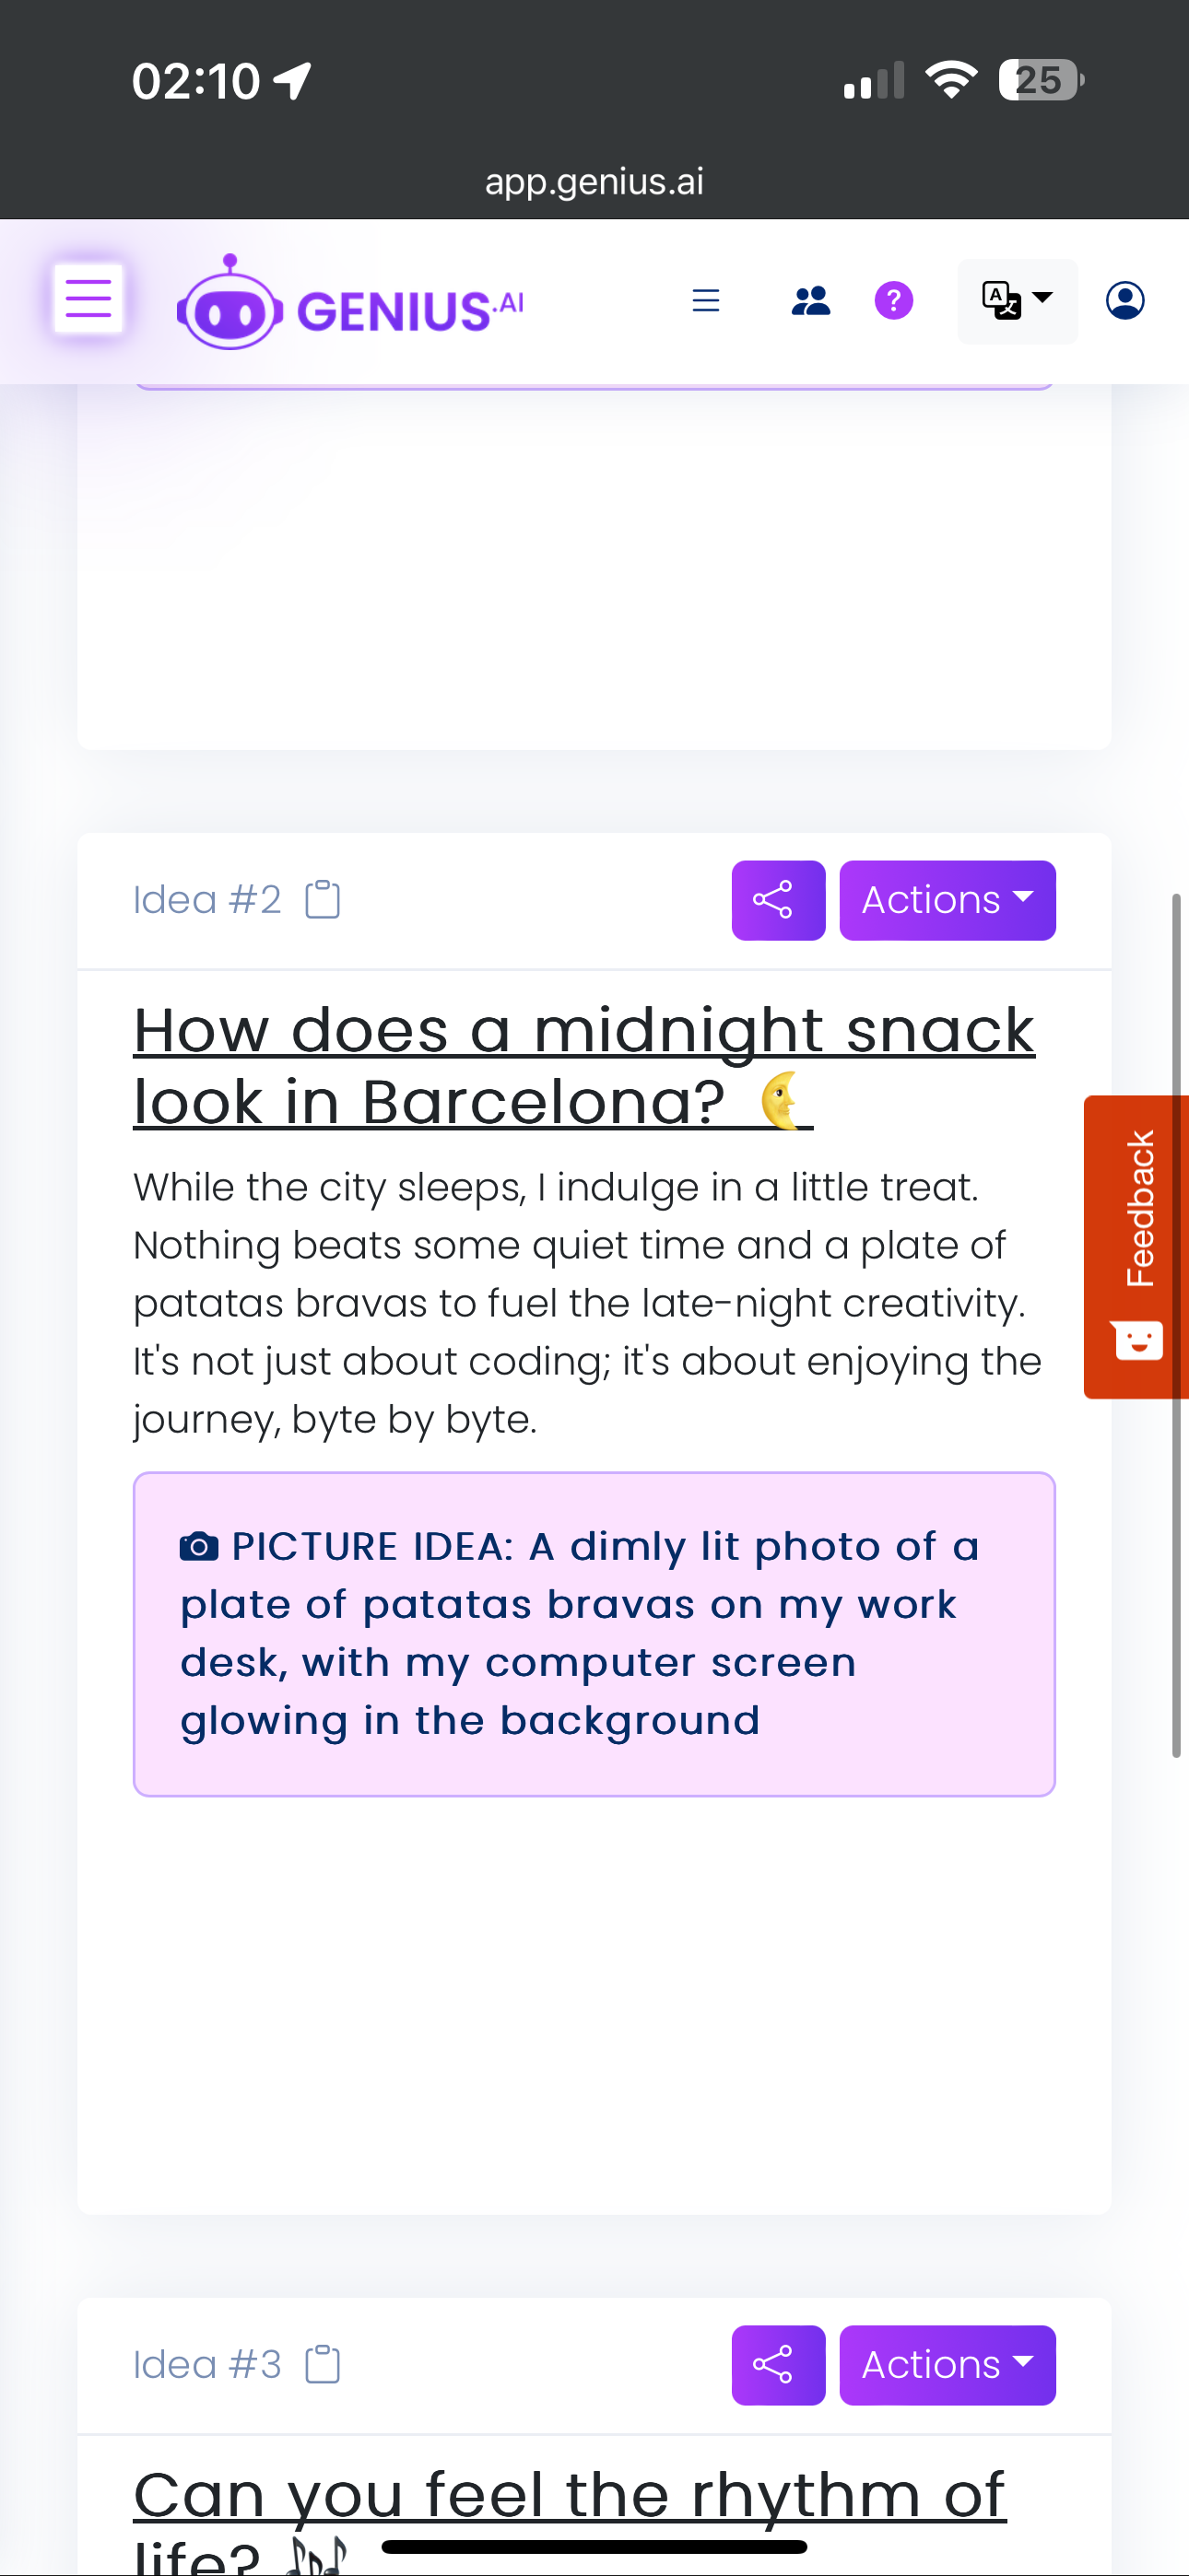Open the rhythm of life headline link
The width and height of the screenshot is (1189, 2576).
pos(570,2518)
